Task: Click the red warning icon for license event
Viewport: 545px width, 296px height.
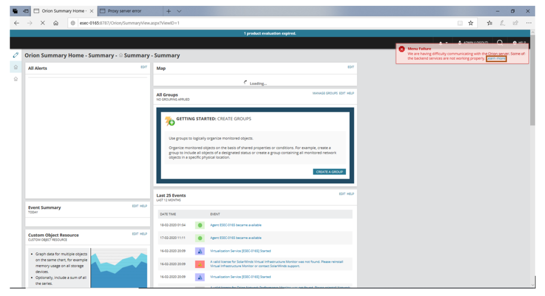Action: (x=200, y=264)
